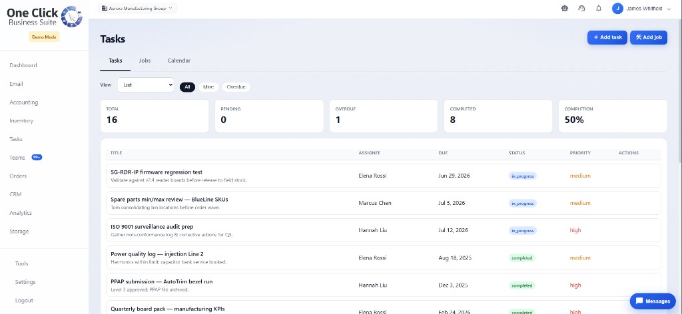Click the Add task button
The height and width of the screenshot is (314, 682).
coord(607,37)
